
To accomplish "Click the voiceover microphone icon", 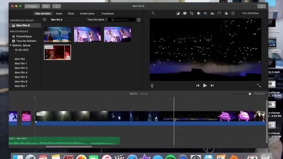I will (152, 85).
